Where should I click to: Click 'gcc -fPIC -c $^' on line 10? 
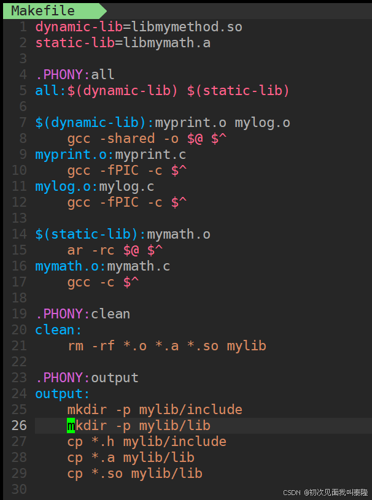(x=126, y=171)
